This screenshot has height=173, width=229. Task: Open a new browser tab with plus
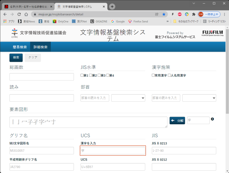pos(112,7)
